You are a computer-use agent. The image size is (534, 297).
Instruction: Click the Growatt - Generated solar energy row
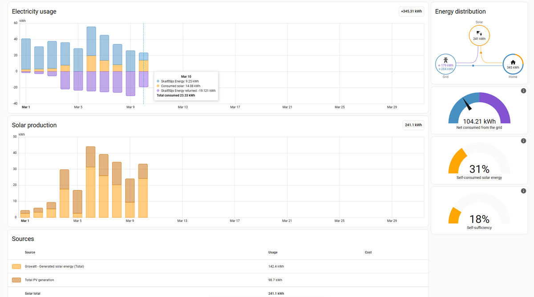(218, 266)
